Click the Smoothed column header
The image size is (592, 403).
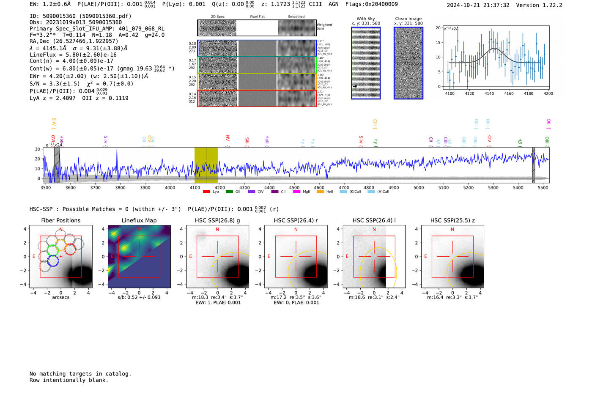296,17
